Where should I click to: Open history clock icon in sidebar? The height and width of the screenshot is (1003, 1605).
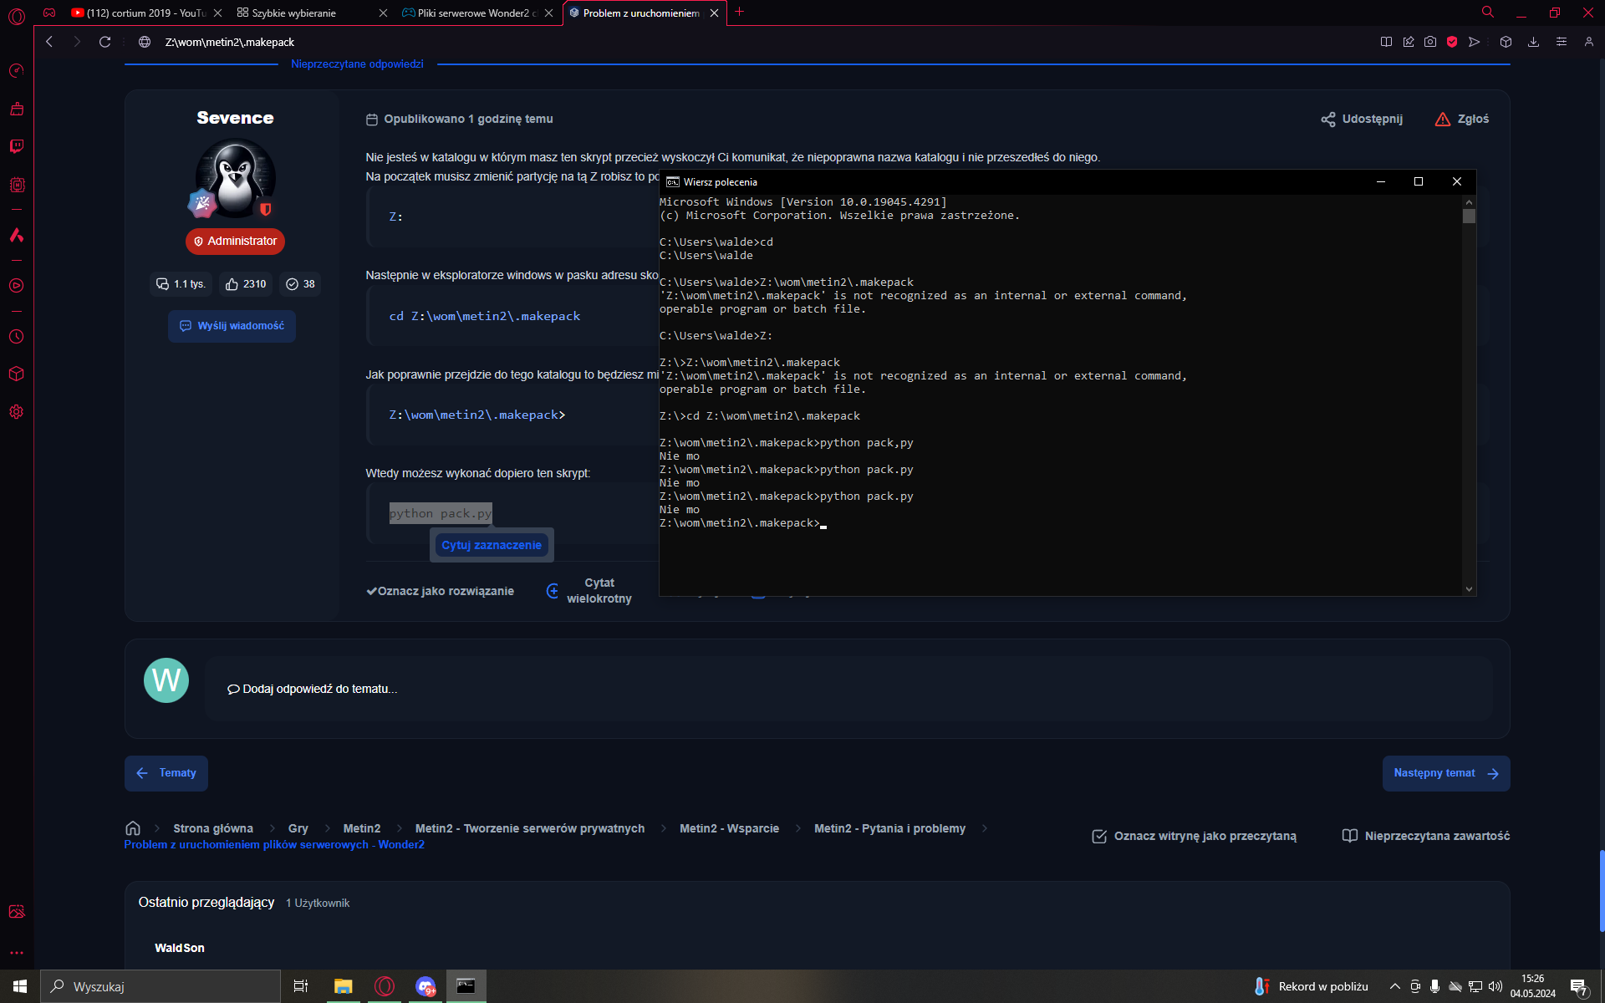coord(16,337)
